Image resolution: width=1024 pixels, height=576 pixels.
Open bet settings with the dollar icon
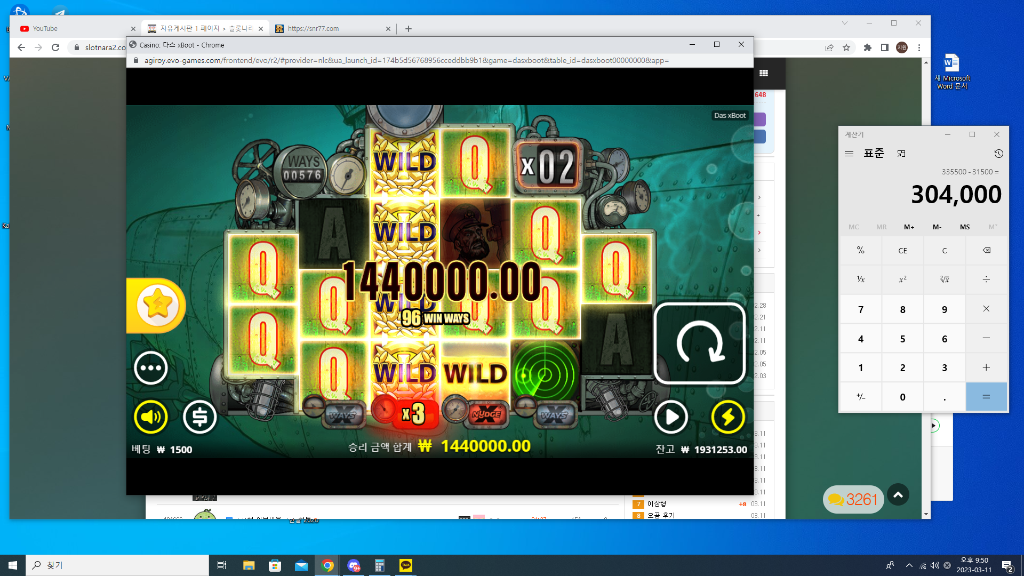tap(200, 417)
